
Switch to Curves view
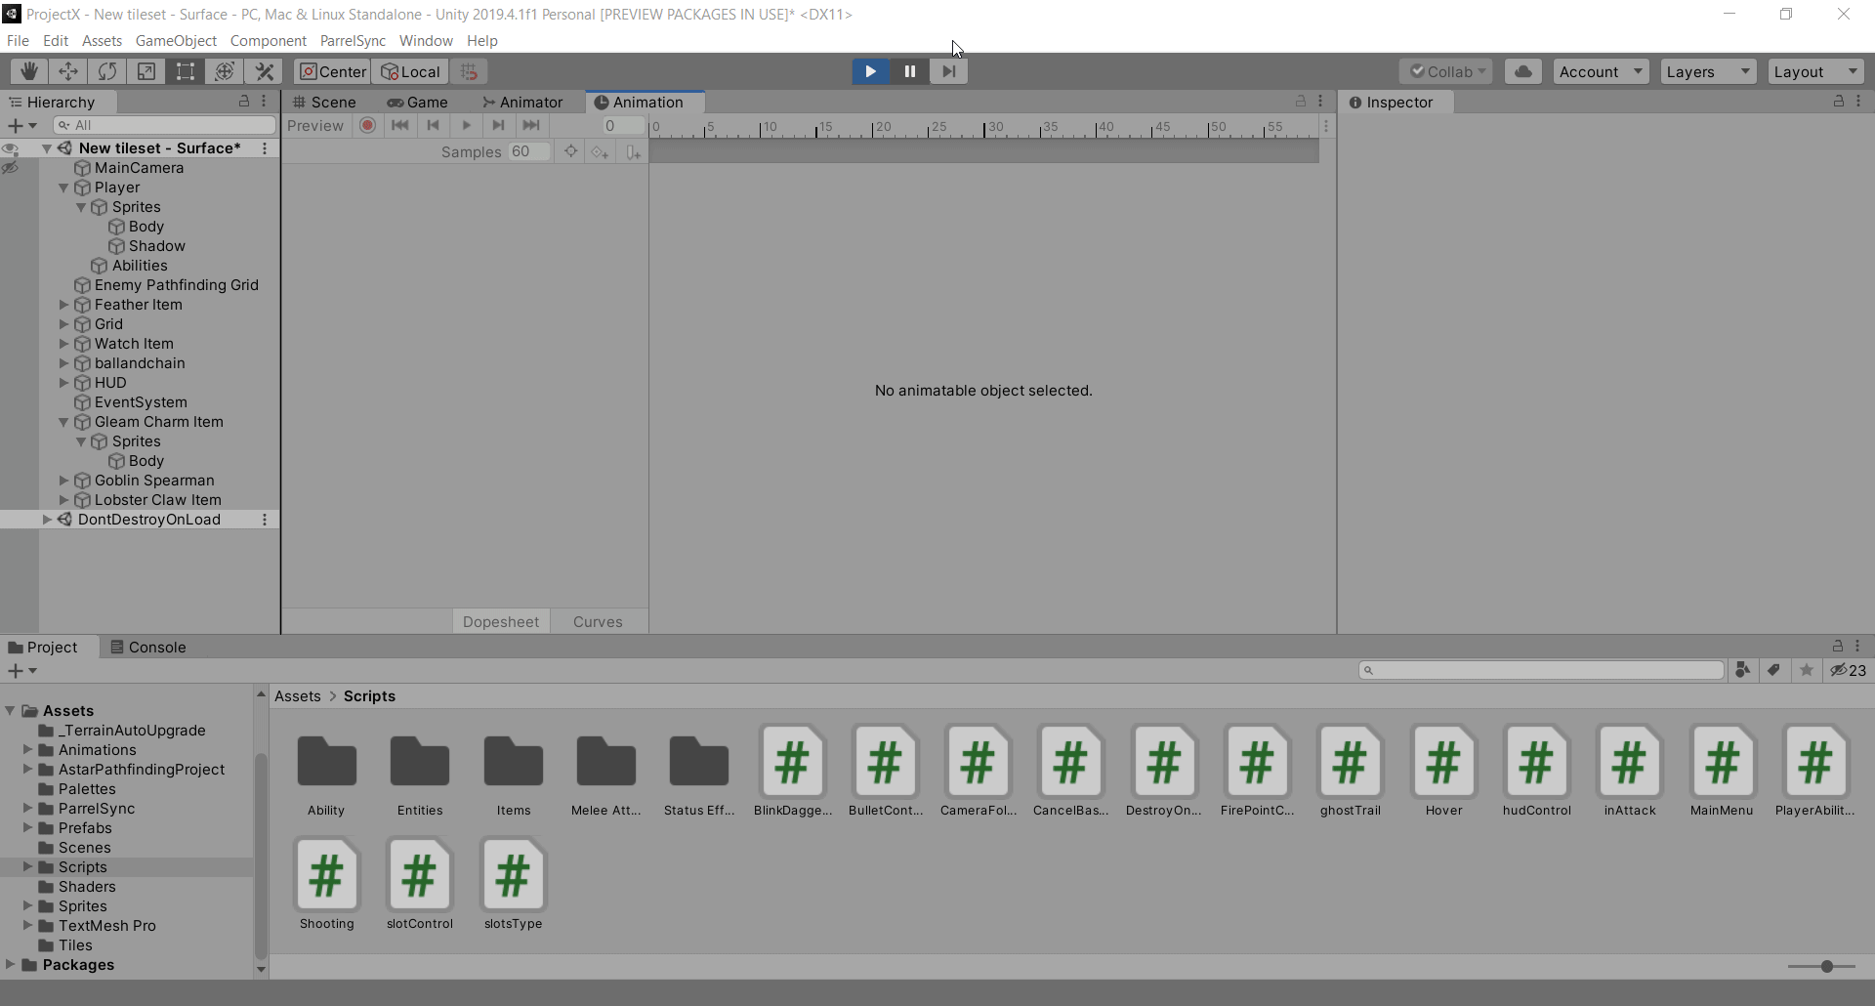(598, 621)
